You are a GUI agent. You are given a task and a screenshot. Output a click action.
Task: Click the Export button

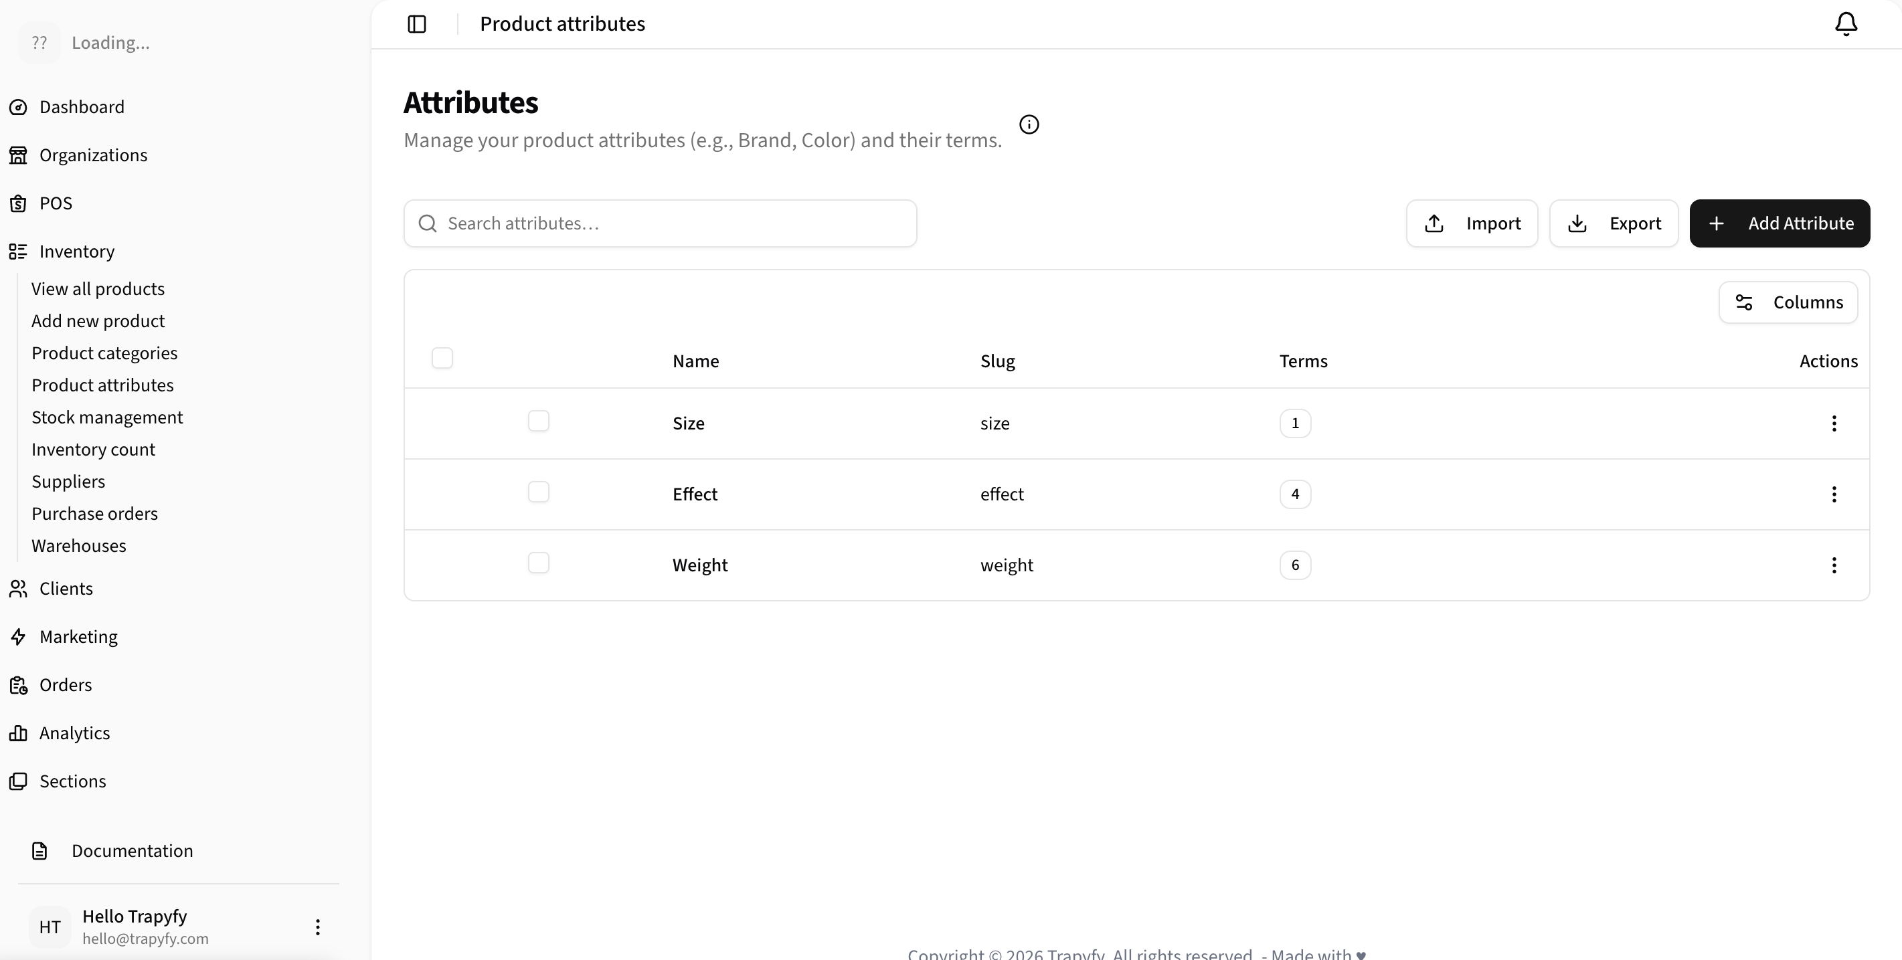coord(1614,223)
